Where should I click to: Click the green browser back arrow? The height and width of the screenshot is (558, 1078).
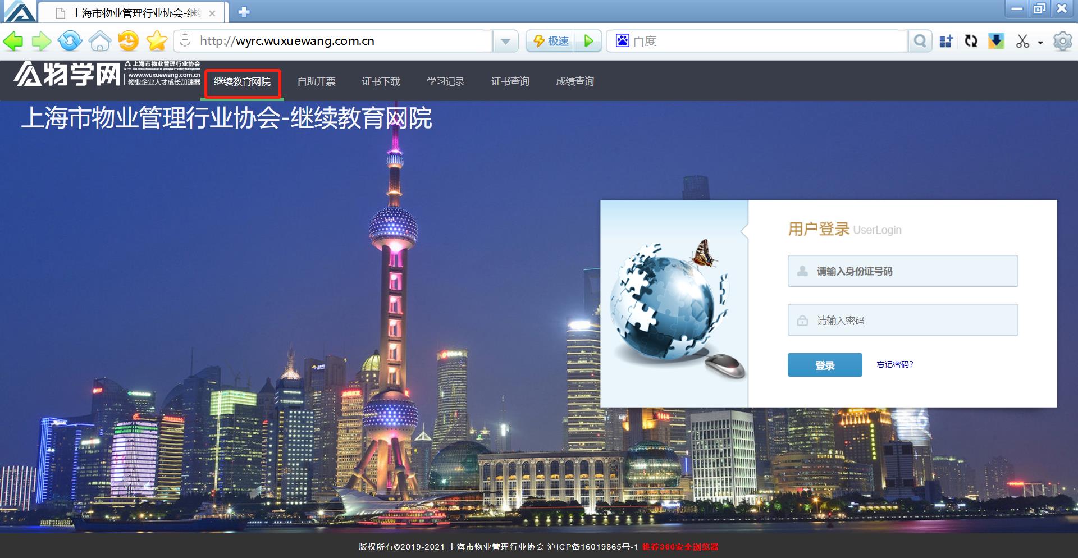[x=13, y=41]
